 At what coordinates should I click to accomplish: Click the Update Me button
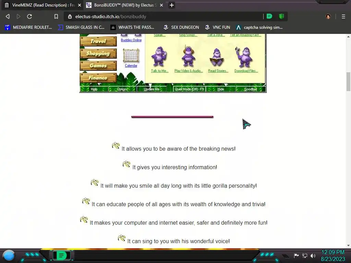[x=151, y=89]
